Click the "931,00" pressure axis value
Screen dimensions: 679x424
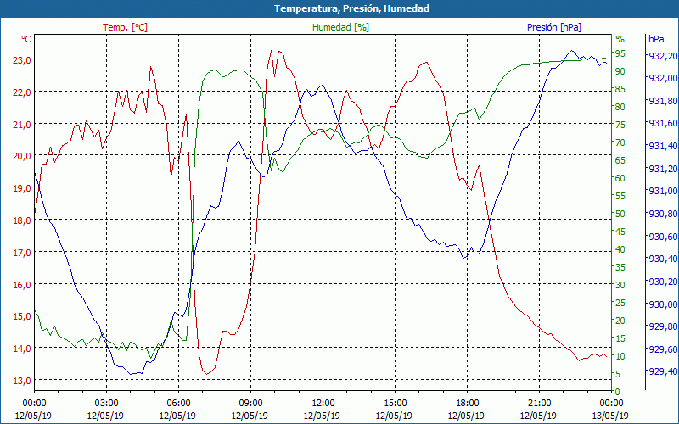661,191
